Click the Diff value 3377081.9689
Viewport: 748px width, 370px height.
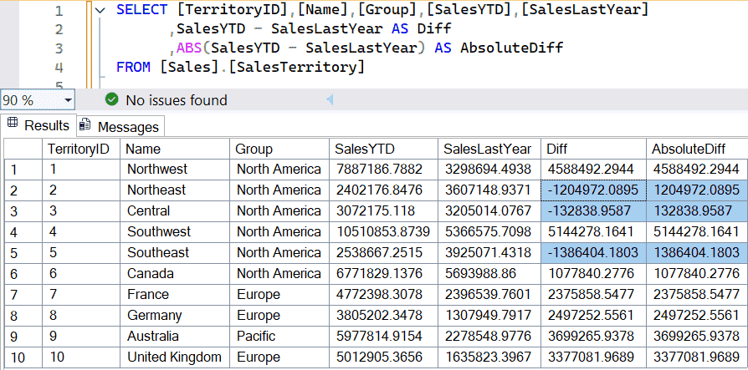coord(593,357)
